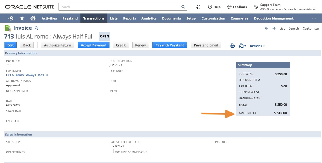The height and width of the screenshot is (163, 322).
Task: Click magnifier icon next to the Invoice title
Action: pos(36,28)
